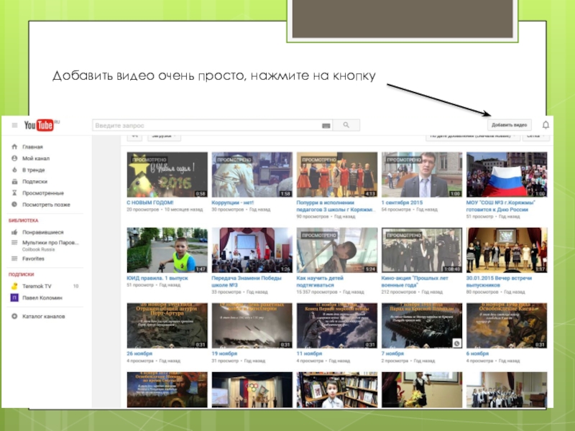Open the 26 ноября video title
This screenshot has width=575, height=431.
click(139, 353)
